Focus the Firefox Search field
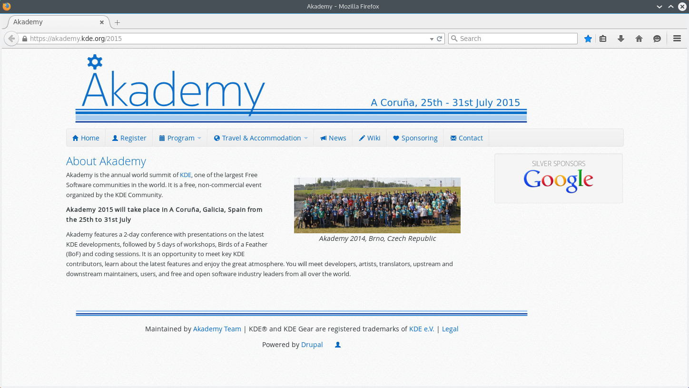Image resolution: width=689 pixels, height=388 pixels. [513, 39]
